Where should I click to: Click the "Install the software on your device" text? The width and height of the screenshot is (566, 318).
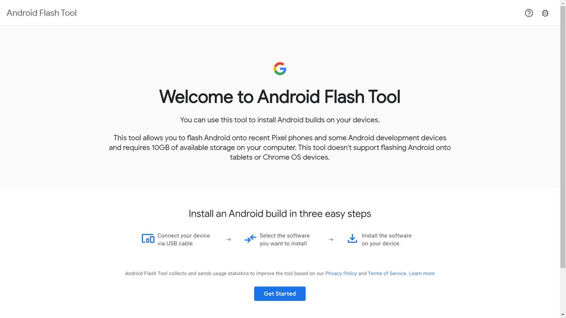pyautogui.click(x=386, y=240)
